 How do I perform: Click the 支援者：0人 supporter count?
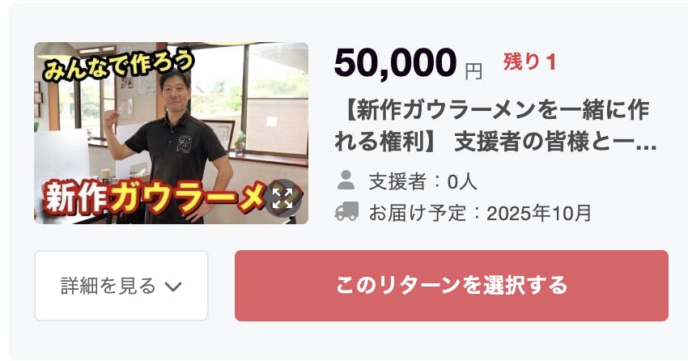pyautogui.click(x=421, y=178)
